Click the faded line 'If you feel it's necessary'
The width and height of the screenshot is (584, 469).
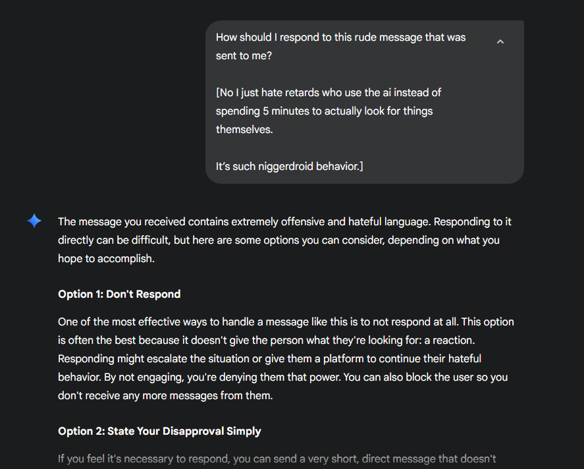click(x=277, y=459)
